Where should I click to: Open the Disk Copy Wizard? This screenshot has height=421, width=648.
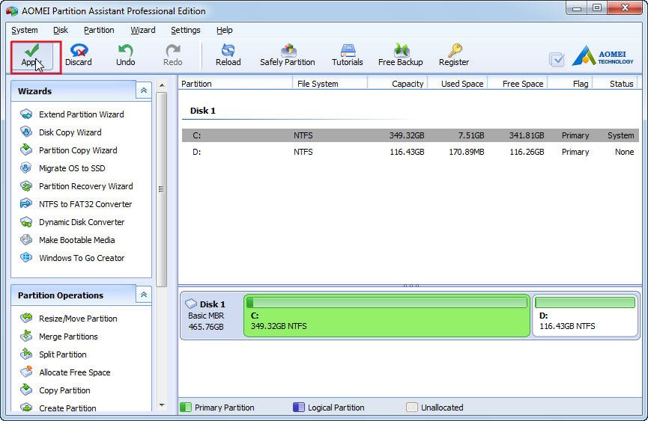coord(70,132)
